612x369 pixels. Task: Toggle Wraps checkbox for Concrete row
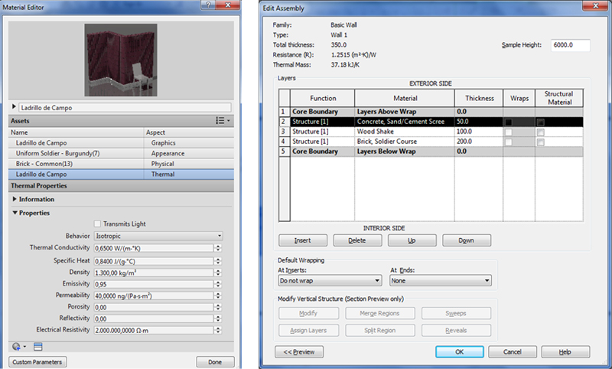[x=508, y=122]
